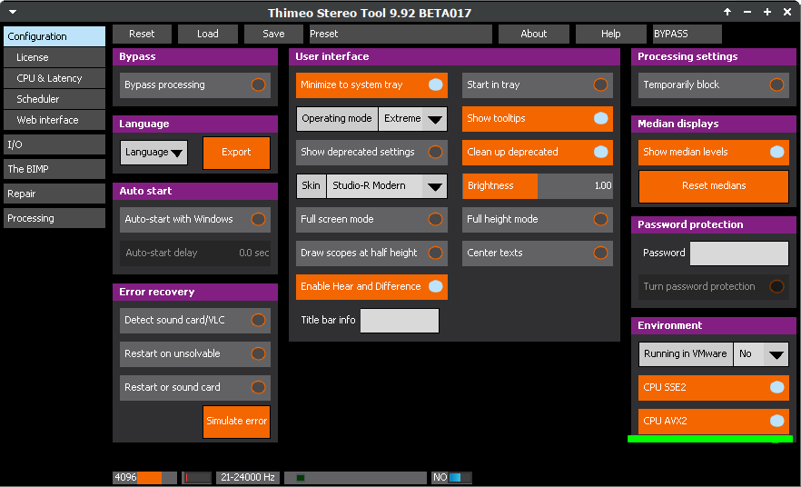Disable Enable Hear and Difference
This screenshot has height=487, width=801.
point(372,287)
